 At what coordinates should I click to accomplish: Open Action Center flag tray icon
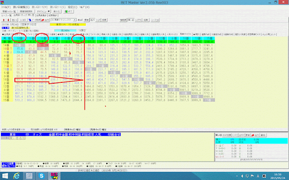point(252,176)
